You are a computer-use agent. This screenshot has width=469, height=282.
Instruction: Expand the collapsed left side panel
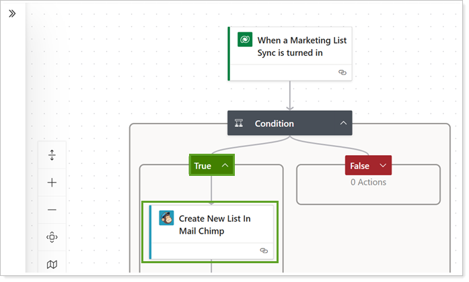click(x=12, y=13)
